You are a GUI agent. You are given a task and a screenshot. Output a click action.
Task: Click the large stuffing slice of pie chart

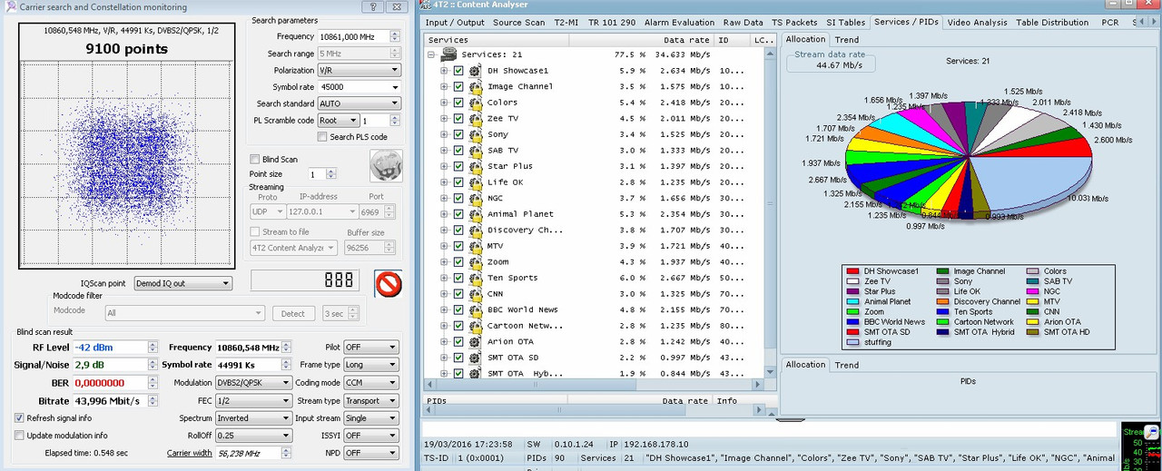click(1030, 182)
